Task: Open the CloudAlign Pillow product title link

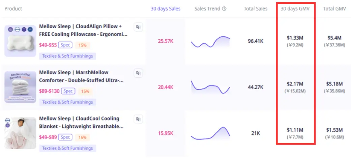Action: click(x=83, y=30)
